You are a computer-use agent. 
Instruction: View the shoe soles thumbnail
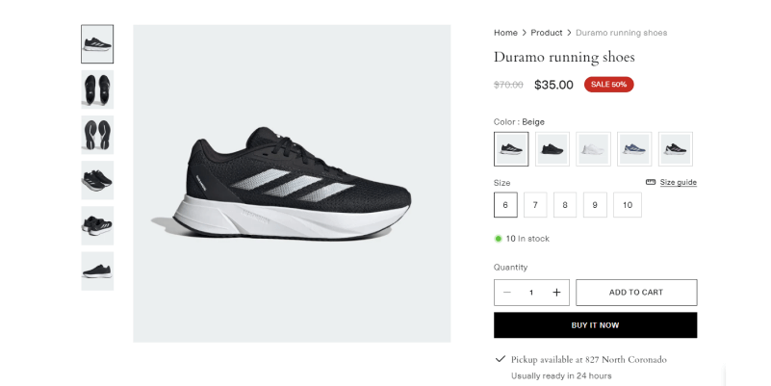97,135
